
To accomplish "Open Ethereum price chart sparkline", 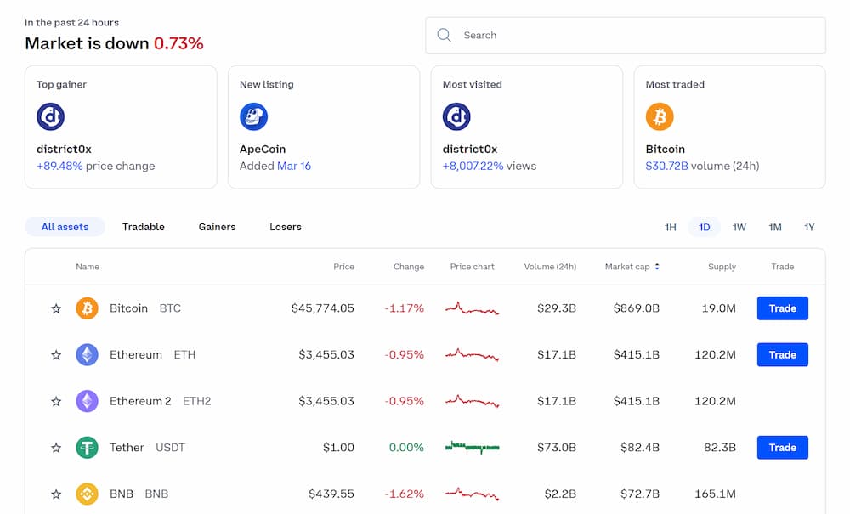I will point(472,355).
